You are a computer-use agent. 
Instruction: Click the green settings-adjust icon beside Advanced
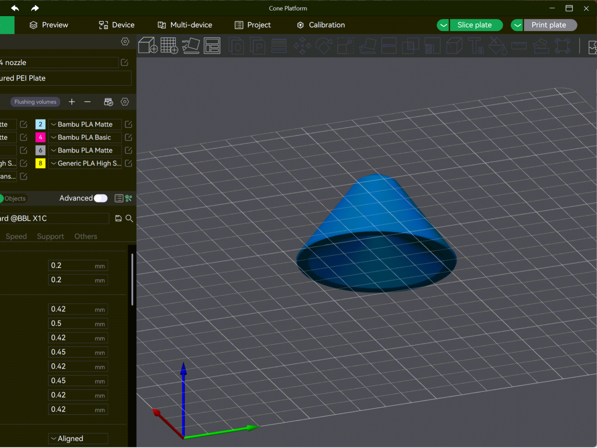129,198
